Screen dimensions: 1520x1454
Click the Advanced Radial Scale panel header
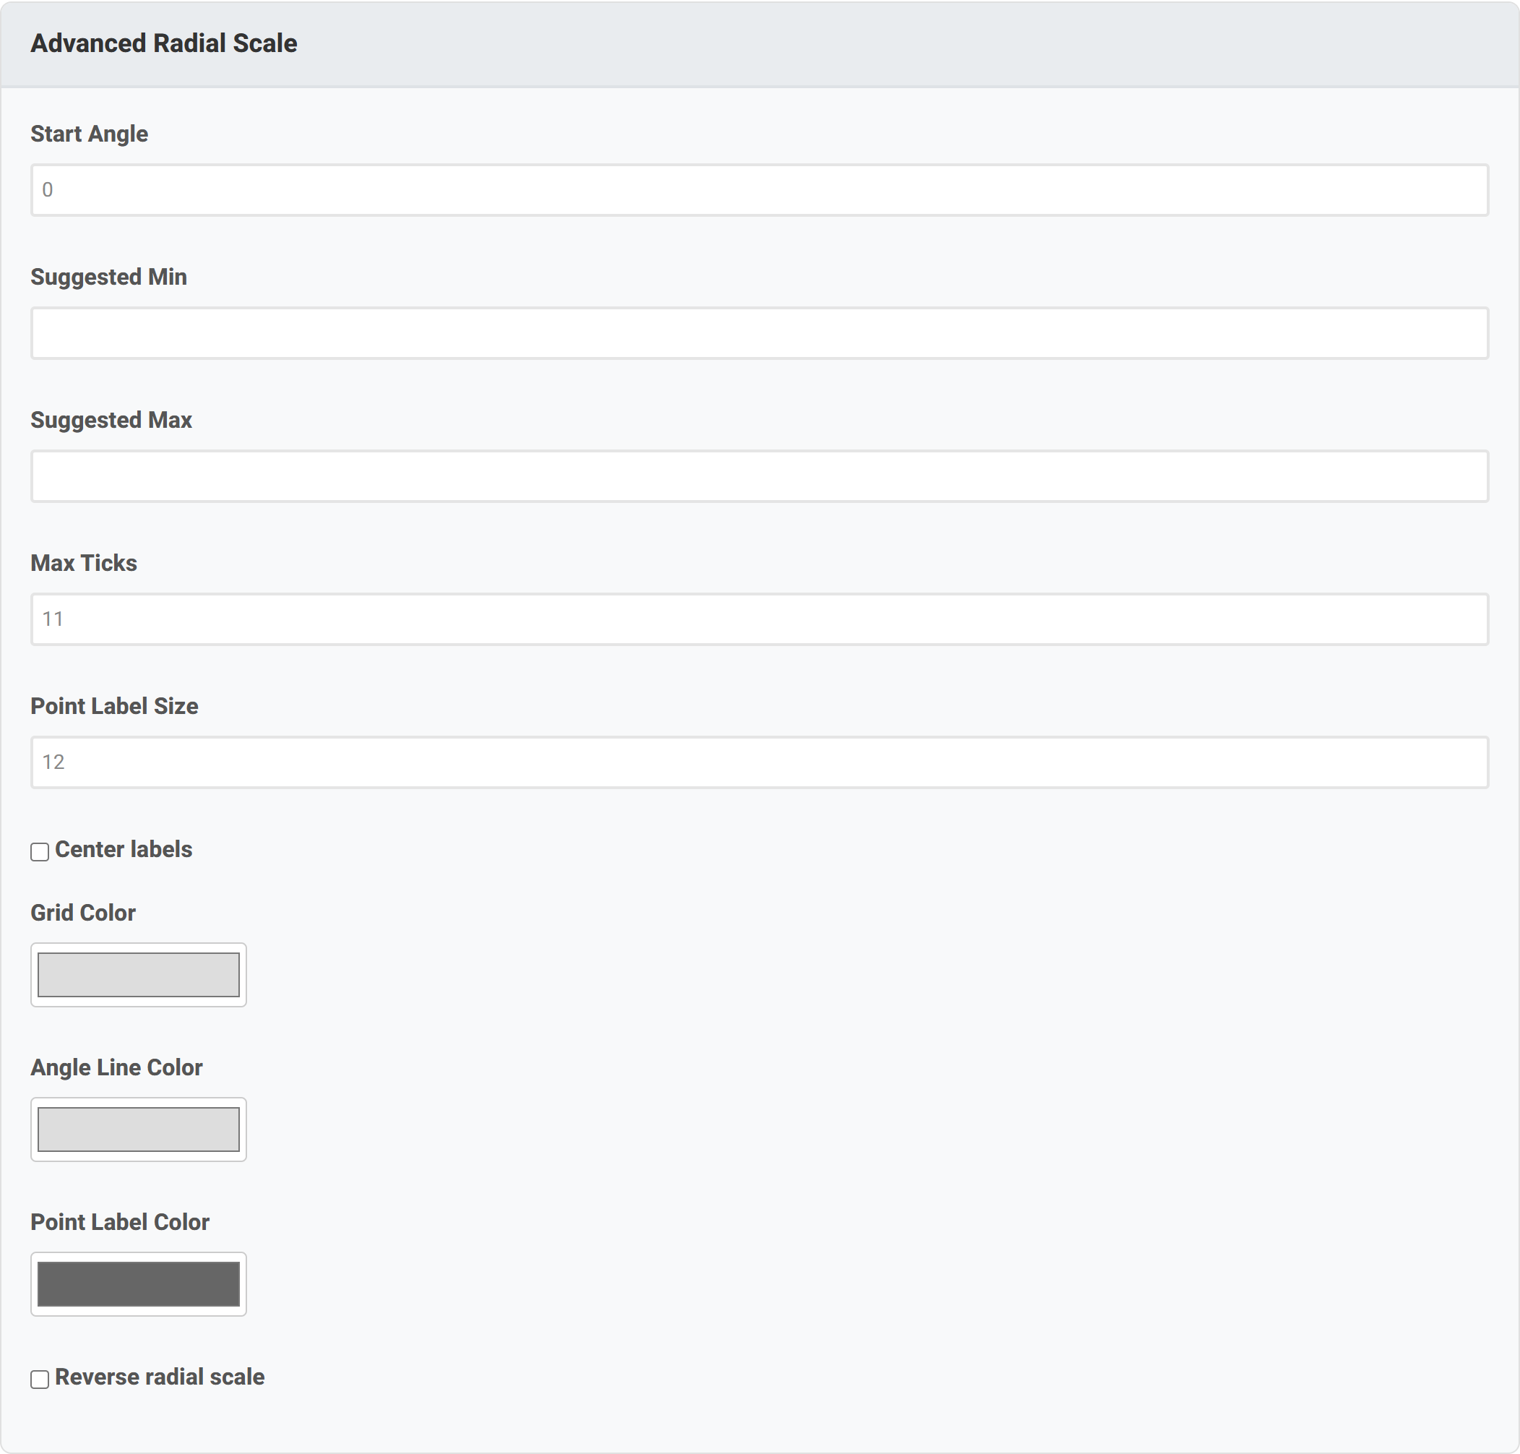(x=759, y=43)
